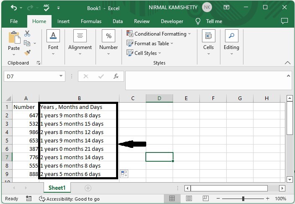Open the Auto Fill Options button
The width and height of the screenshot is (295, 204).
(124, 173)
